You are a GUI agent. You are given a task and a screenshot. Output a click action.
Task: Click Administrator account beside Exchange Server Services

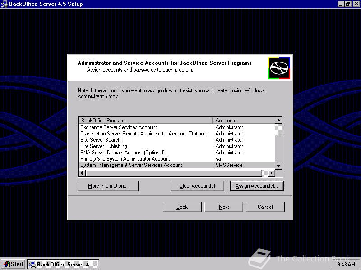tap(229, 127)
